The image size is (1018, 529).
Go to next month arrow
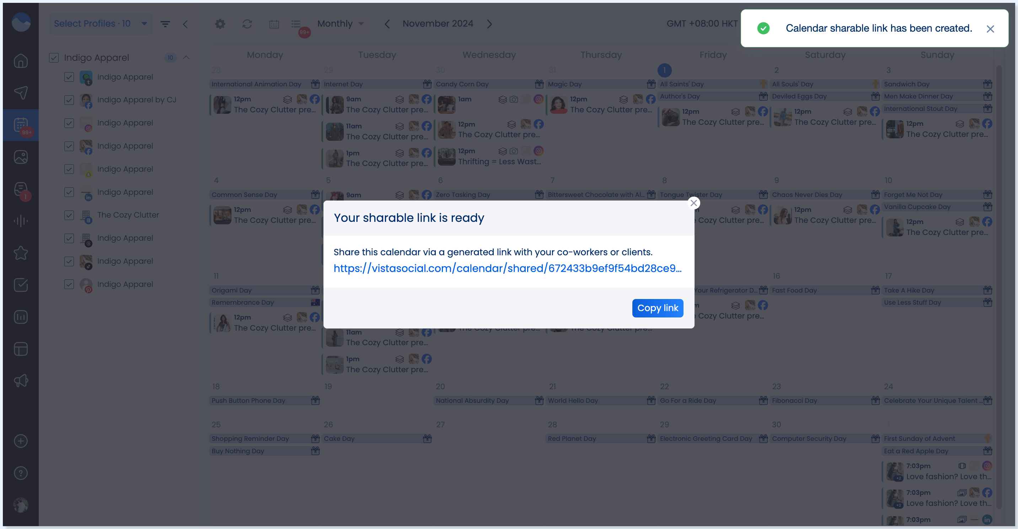coord(490,24)
